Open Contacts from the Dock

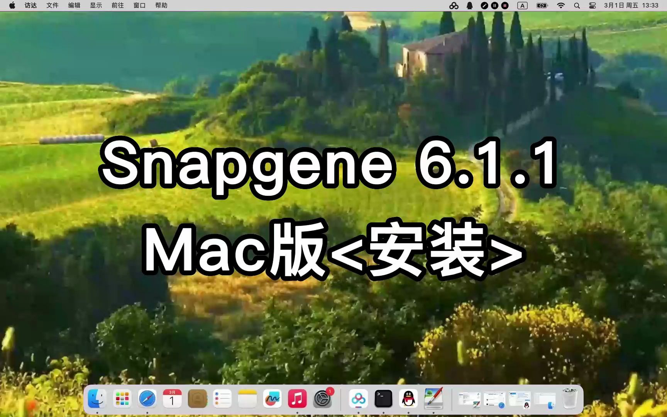tap(197, 398)
